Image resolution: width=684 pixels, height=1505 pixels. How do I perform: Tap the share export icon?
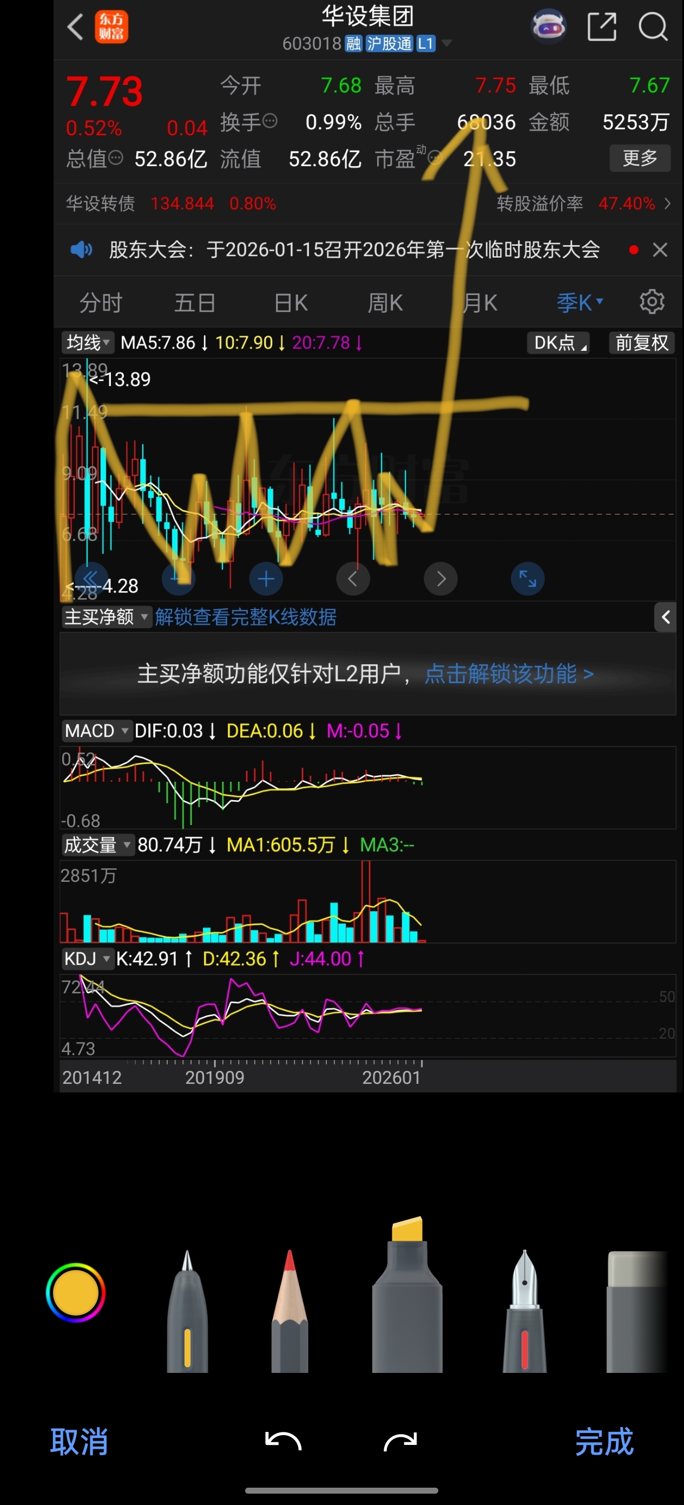coord(602,27)
